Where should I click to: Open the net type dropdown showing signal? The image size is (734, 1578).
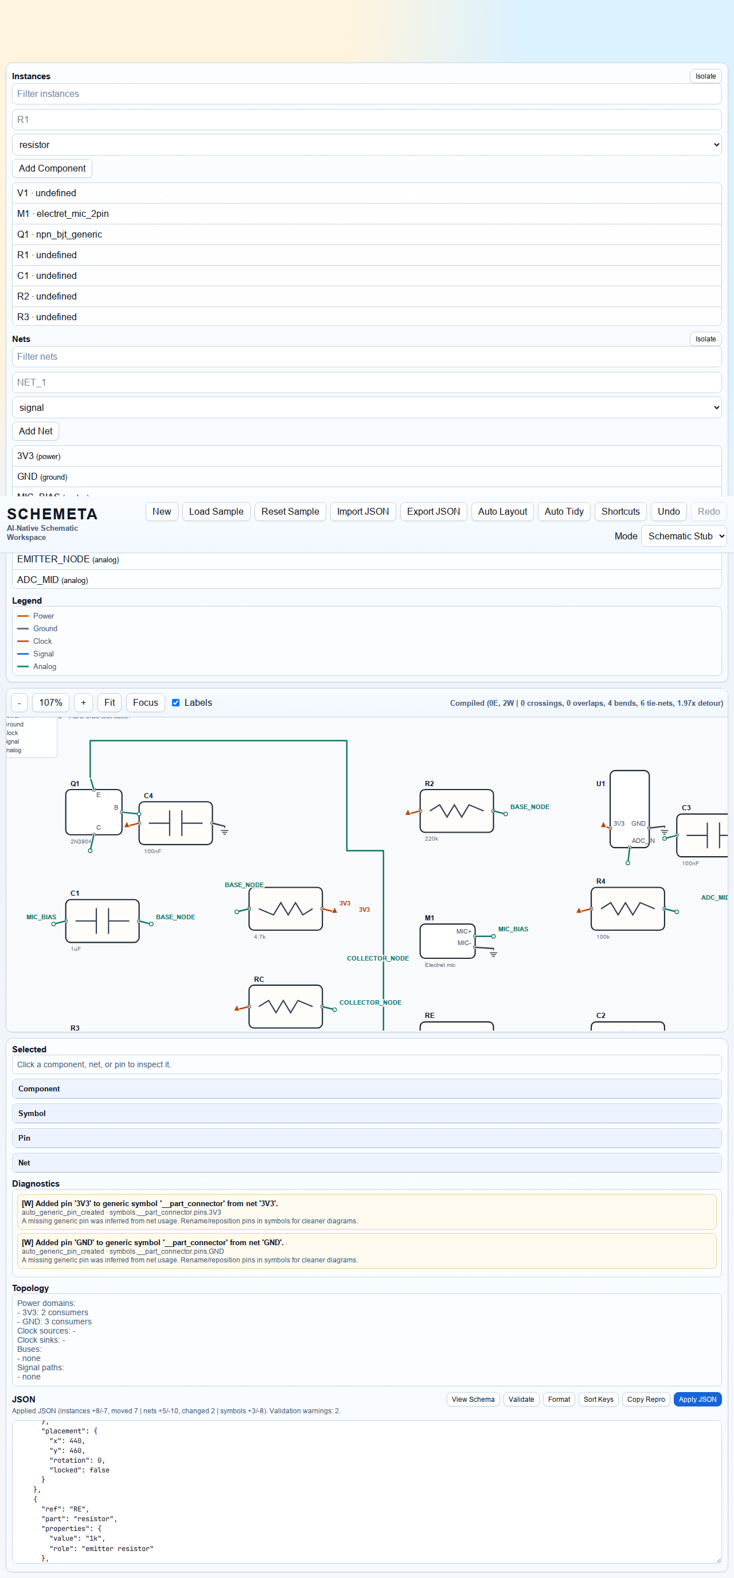click(366, 407)
